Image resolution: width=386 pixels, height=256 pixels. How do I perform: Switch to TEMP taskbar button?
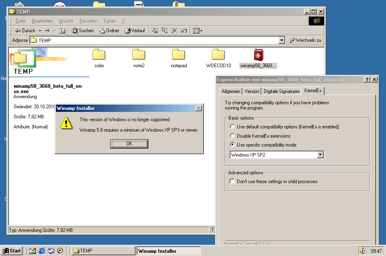(103, 251)
